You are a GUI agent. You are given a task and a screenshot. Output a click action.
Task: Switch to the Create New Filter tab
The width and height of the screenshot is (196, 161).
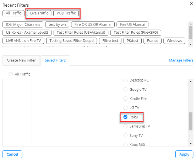[x=21, y=60]
